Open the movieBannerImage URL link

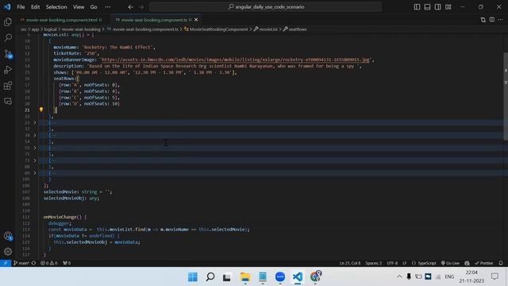(236, 60)
